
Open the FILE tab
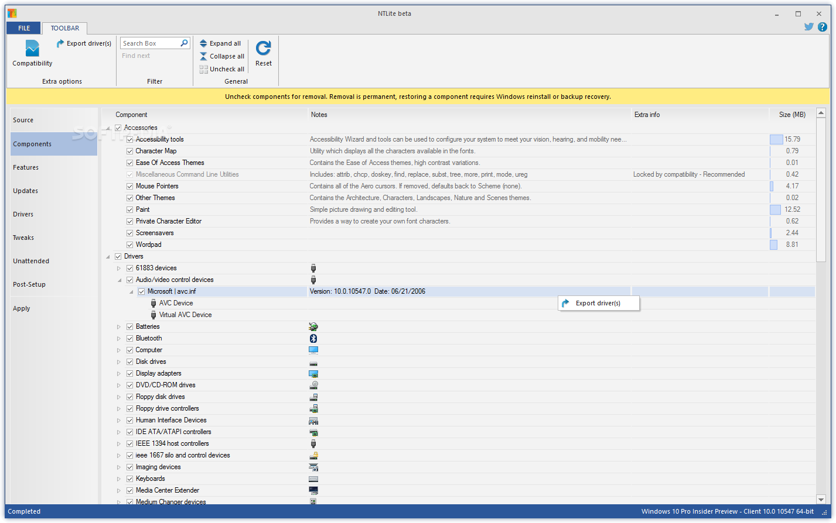click(x=24, y=28)
